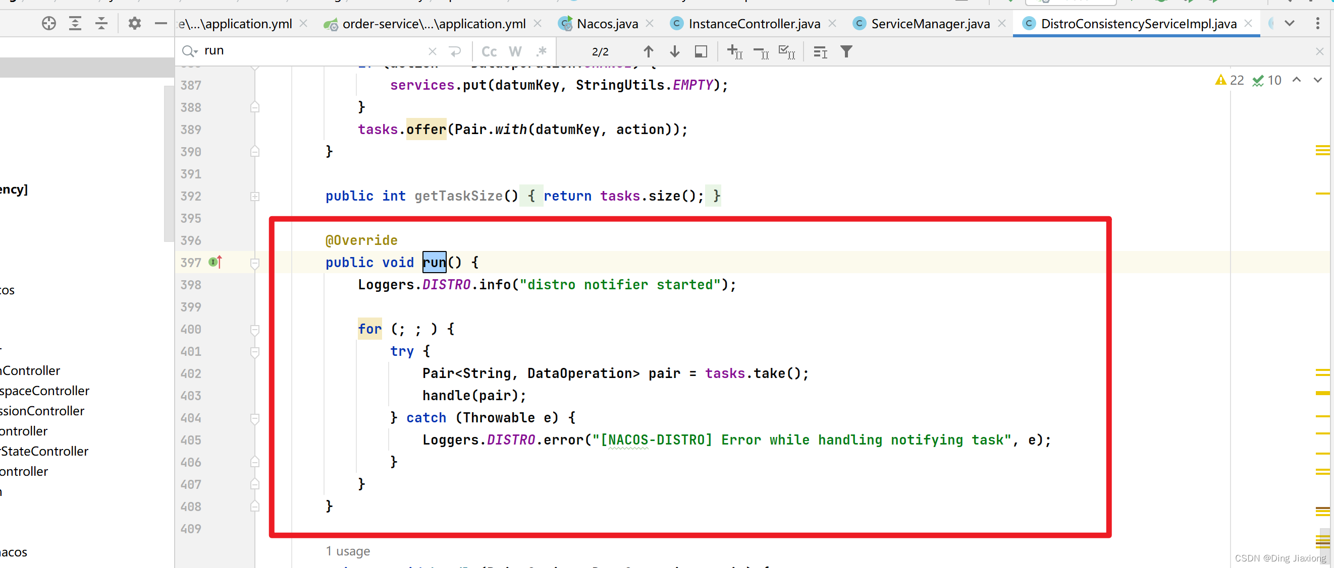Click the warnings count 22 indicator
Viewport: 1334px width, 568px height.
pos(1230,80)
